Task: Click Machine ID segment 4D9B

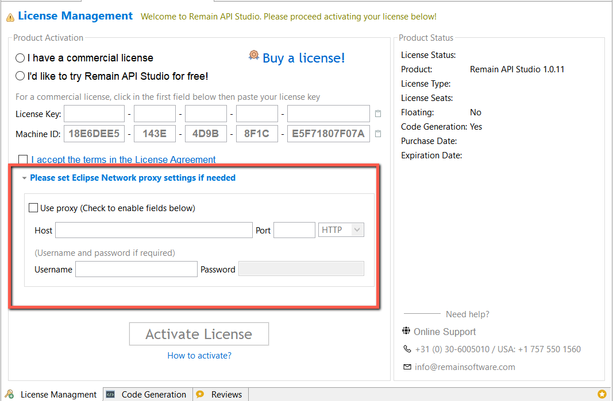Action: pyautogui.click(x=206, y=134)
